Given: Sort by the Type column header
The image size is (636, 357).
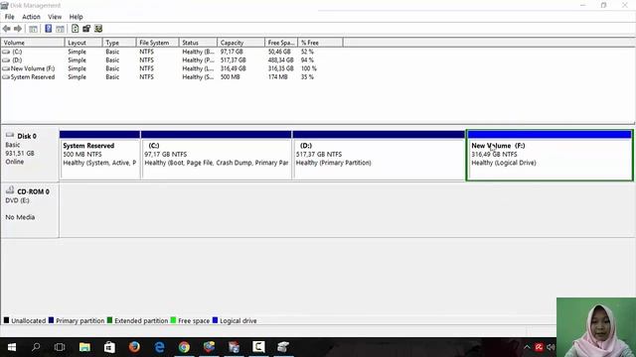Looking at the screenshot, I should pyautogui.click(x=119, y=43).
